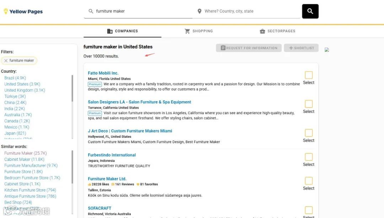Image resolution: width=384 pixels, height=218 pixels.
Task: Select similar word Antique Furniture Store (786)
Action: [30, 196]
